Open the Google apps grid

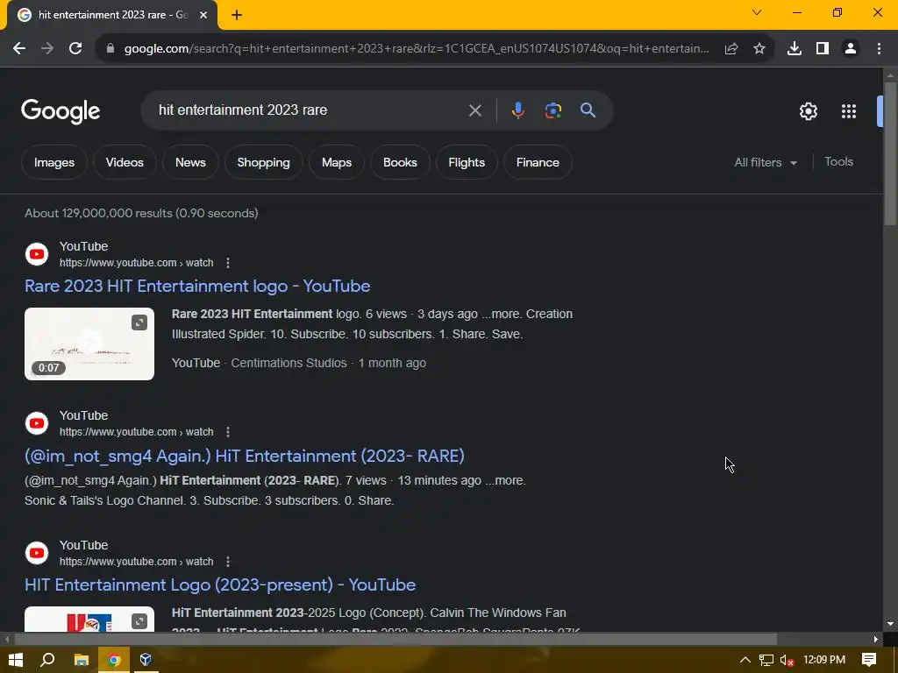tap(849, 111)
